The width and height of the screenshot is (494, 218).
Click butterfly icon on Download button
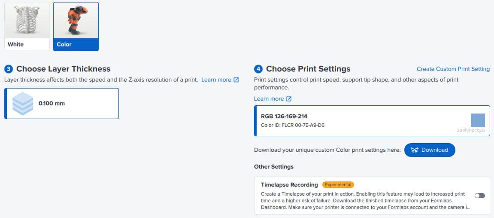(x=414, y=150)
